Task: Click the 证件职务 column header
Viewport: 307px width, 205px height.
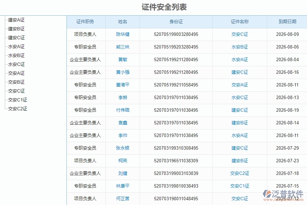Action: point(86,22)
